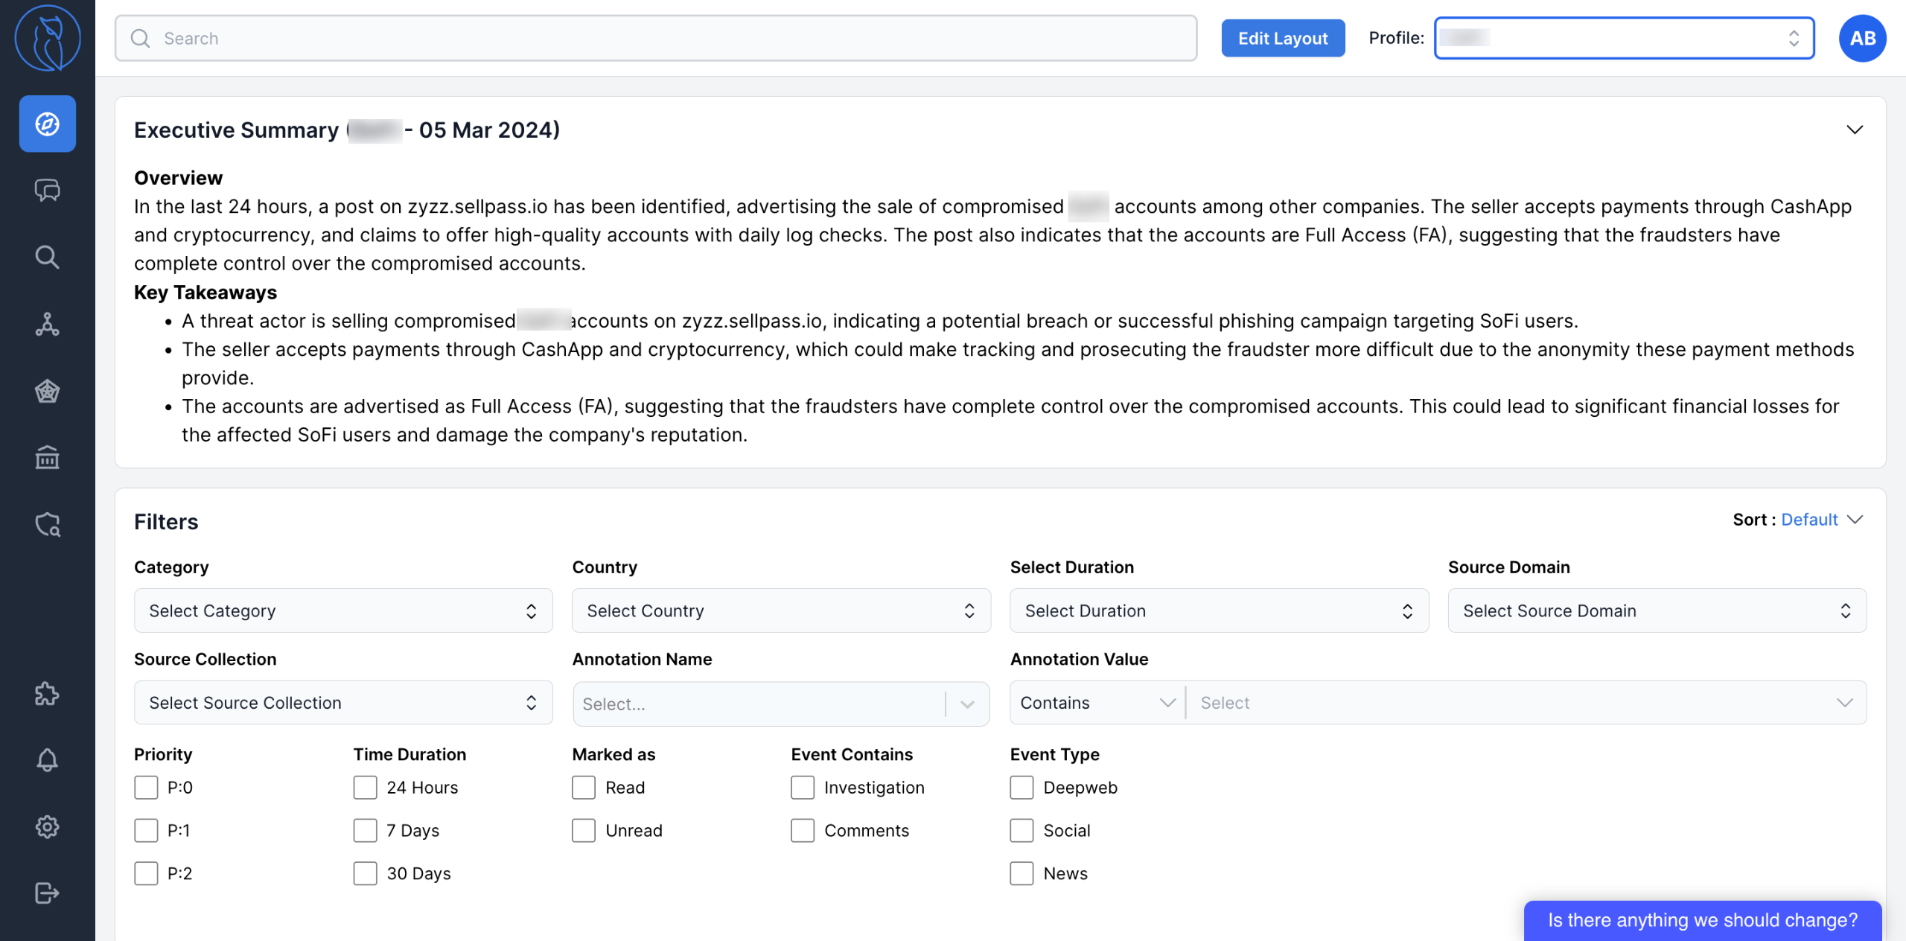Collapse the Executive Summary panel chevron
The height and width of the screenshot is (941, 1906).
click(1855, 130)
